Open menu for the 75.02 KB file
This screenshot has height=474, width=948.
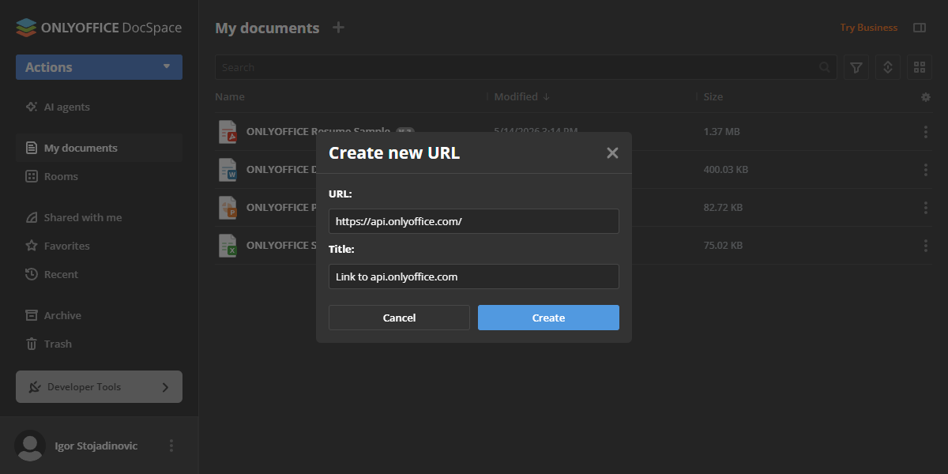[x=926, y=246]
